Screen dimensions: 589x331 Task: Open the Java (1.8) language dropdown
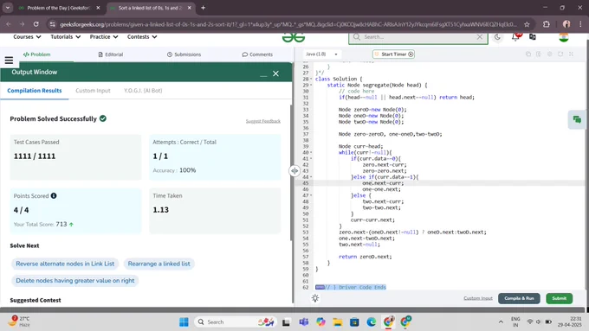click(321, 54)
